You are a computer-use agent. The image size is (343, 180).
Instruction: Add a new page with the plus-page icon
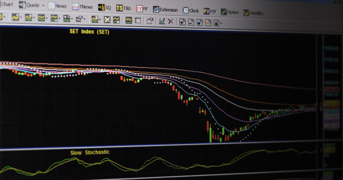[183, 22]
